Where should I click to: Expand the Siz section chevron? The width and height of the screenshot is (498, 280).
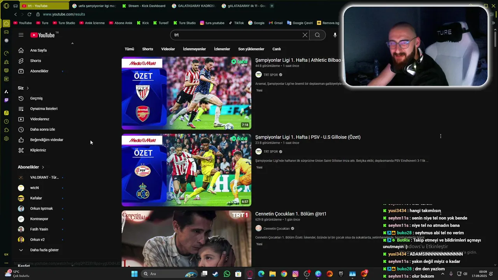point(28,88)
